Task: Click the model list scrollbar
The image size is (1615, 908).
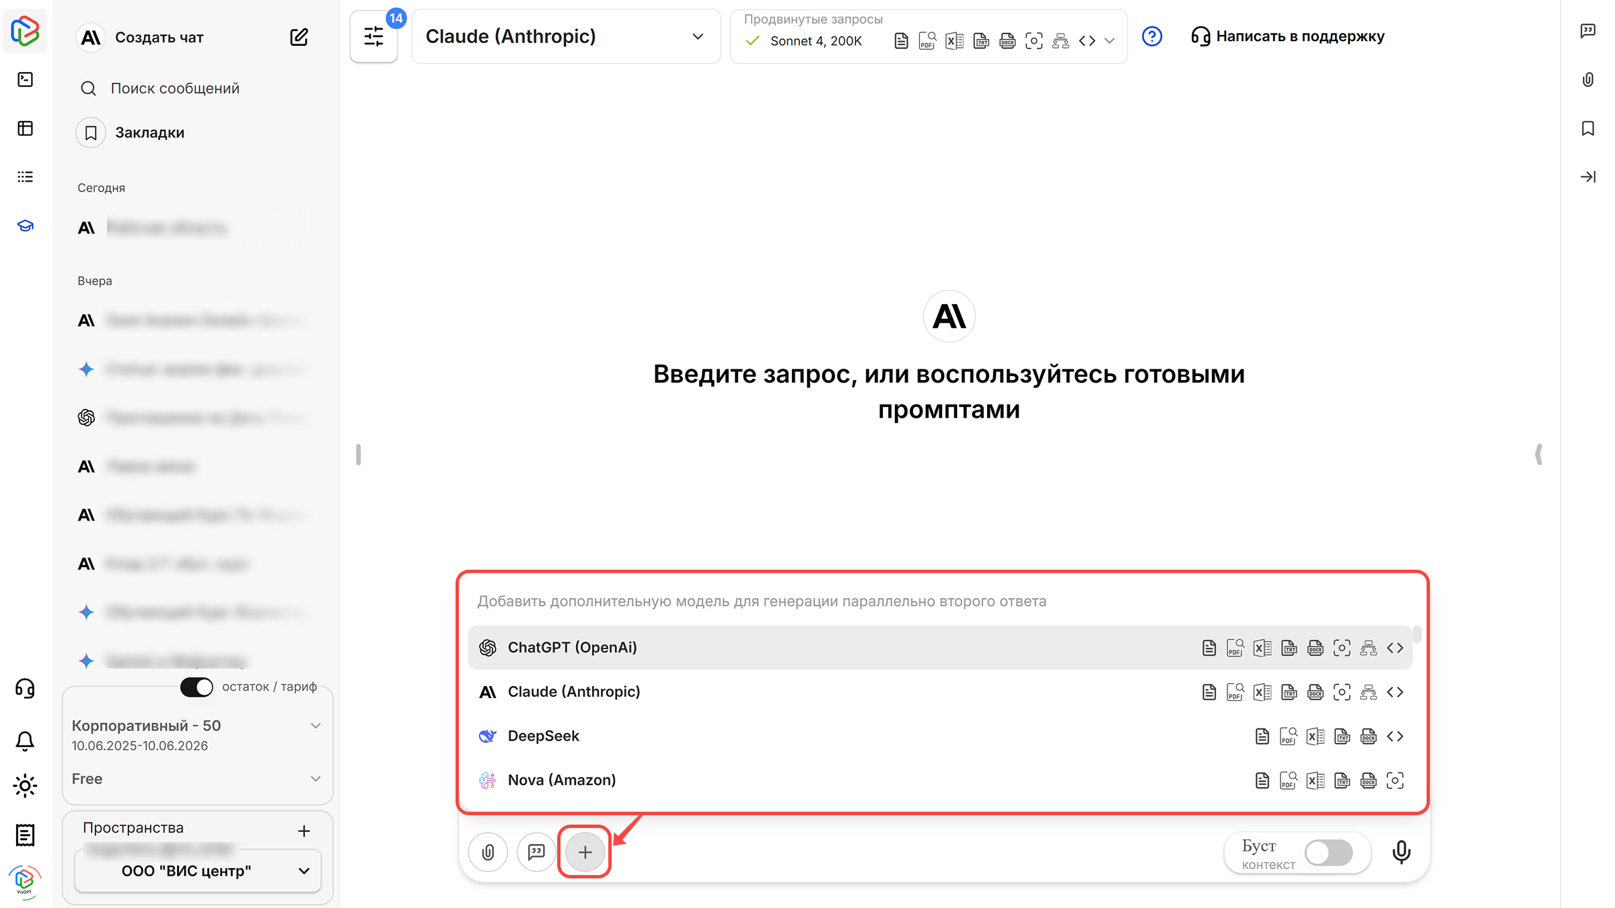Action: pyautogui.click(x=1417, y=634)
